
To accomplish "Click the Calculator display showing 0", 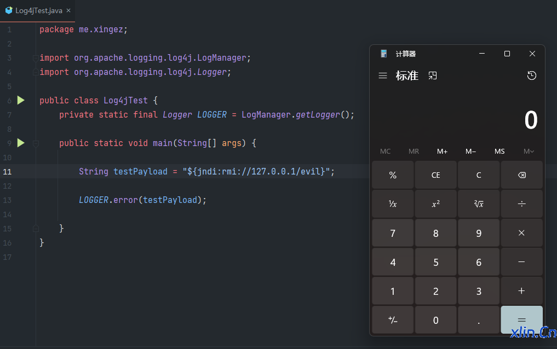I will pos(531,120).
